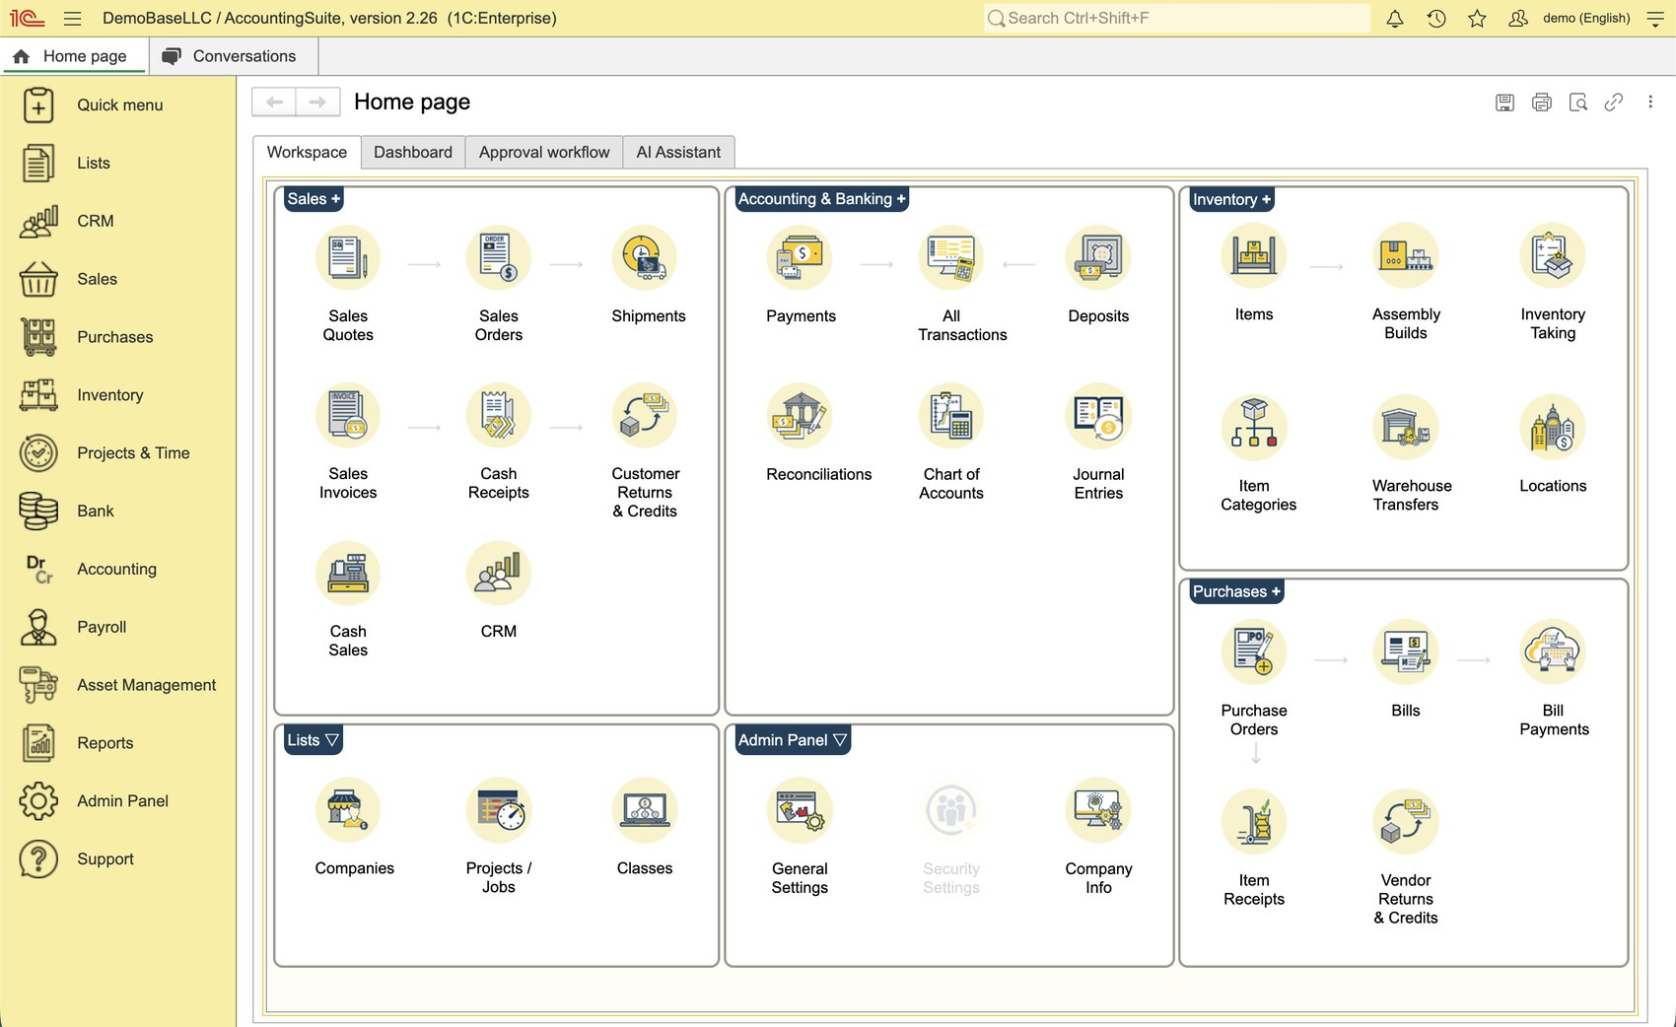Open the Bank sidebar section
The width and height of the screenshot is (1676, 1027).
click(118, 512)
